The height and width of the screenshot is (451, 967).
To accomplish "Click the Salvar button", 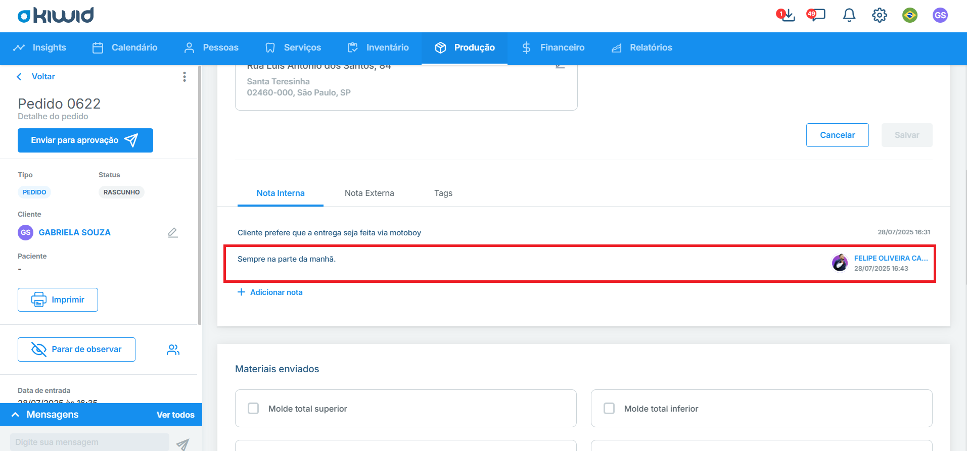I will pyautogui.click(x=907, y=135).
